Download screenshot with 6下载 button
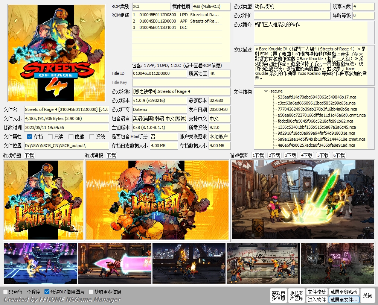Screen dimensions: 378x305 coord(339,156)
